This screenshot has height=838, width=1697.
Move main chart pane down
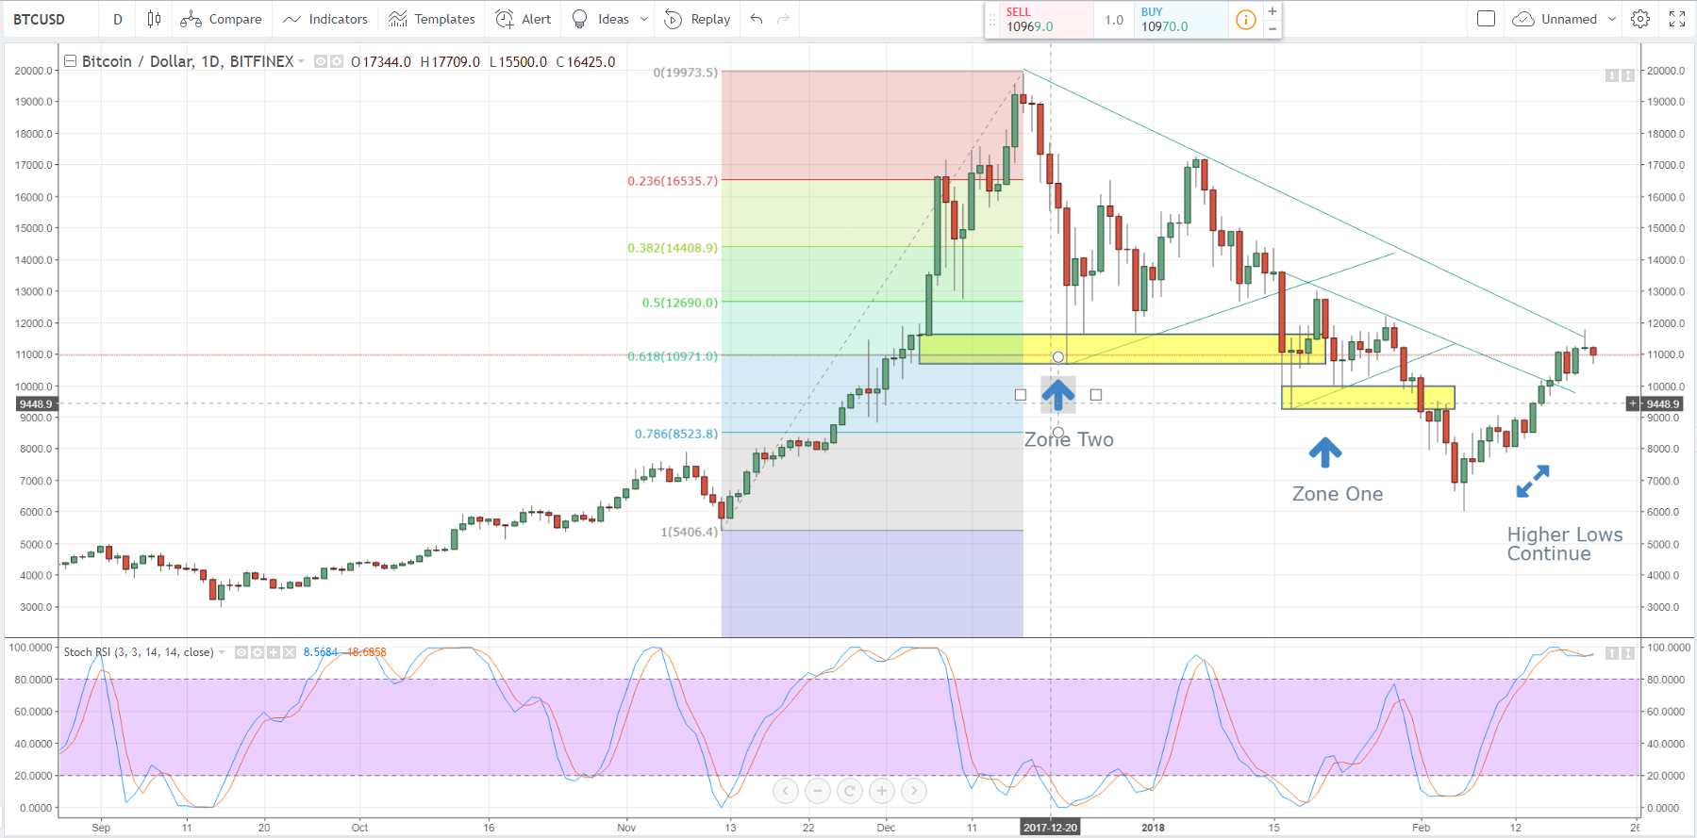pyautogui.click(x=1612, y=75)
